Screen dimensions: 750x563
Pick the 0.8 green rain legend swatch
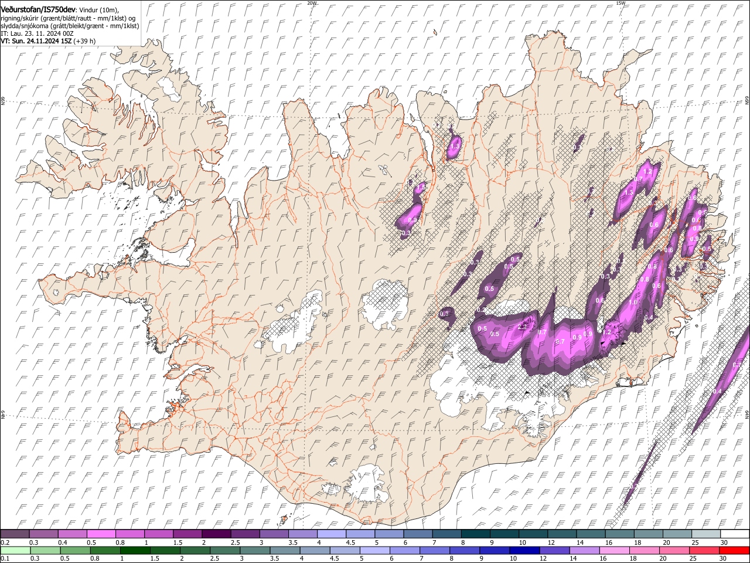tap(105, 550)
